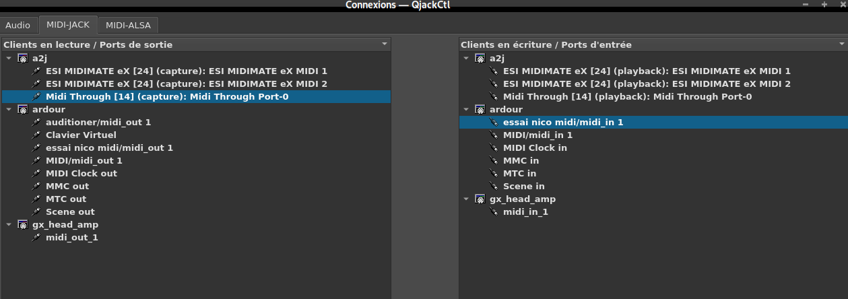Click the input ports column header arrow
The image size is (848, 299).
point(841,44)
